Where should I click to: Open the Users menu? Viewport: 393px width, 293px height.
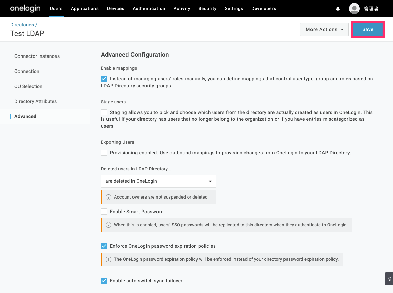(x=56, y=9)
